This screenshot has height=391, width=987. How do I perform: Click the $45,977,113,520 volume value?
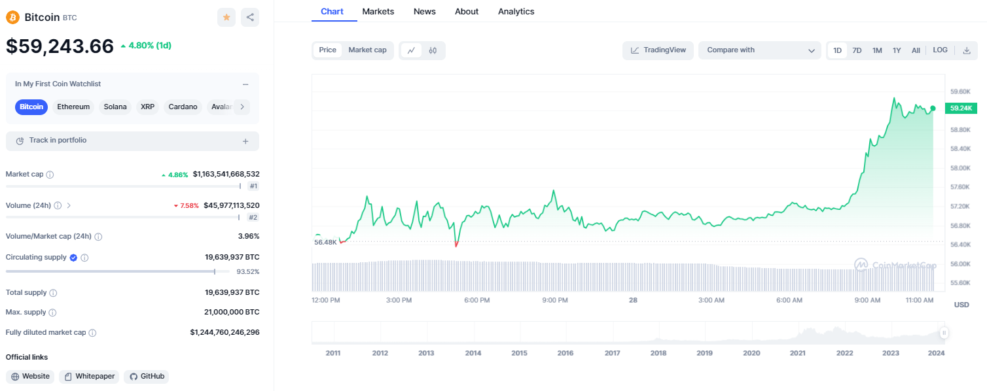pos(231,205)
